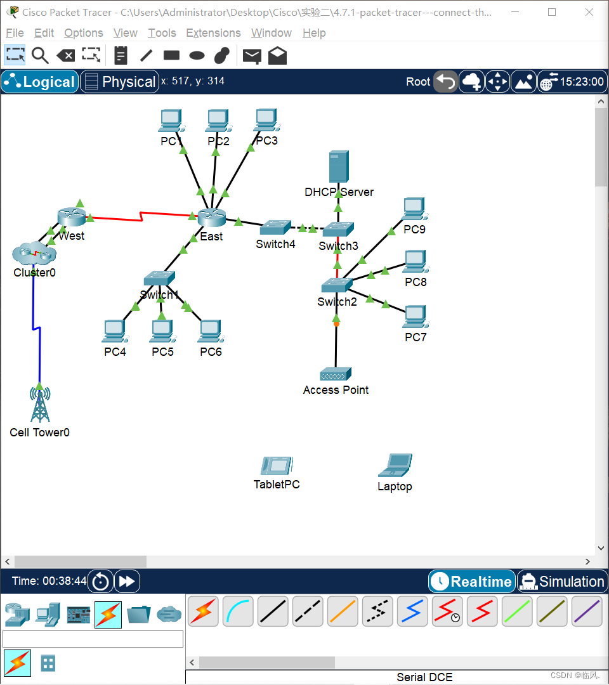Pick red Serial DTE cable
This screenshot has width=609, height=685.
tap(482, 611)
